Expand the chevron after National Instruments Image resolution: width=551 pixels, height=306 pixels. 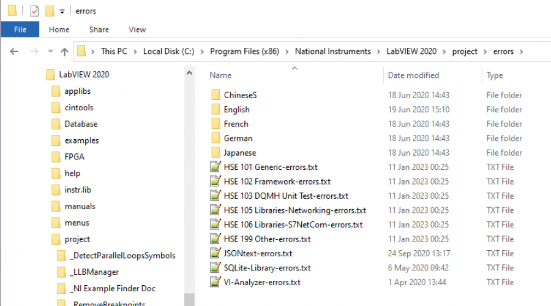378,52
